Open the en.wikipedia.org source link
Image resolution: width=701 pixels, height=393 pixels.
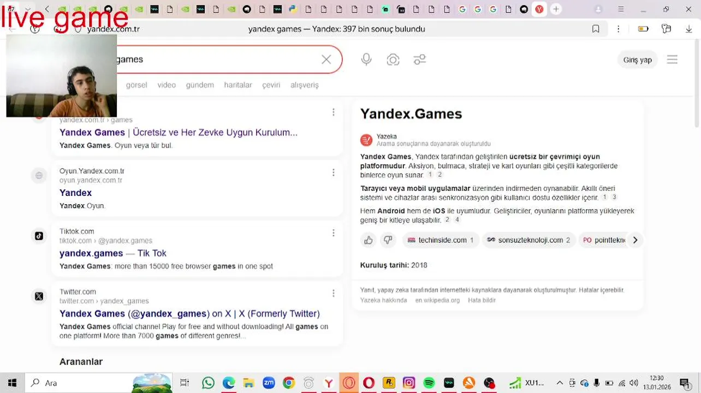[437, 300]
